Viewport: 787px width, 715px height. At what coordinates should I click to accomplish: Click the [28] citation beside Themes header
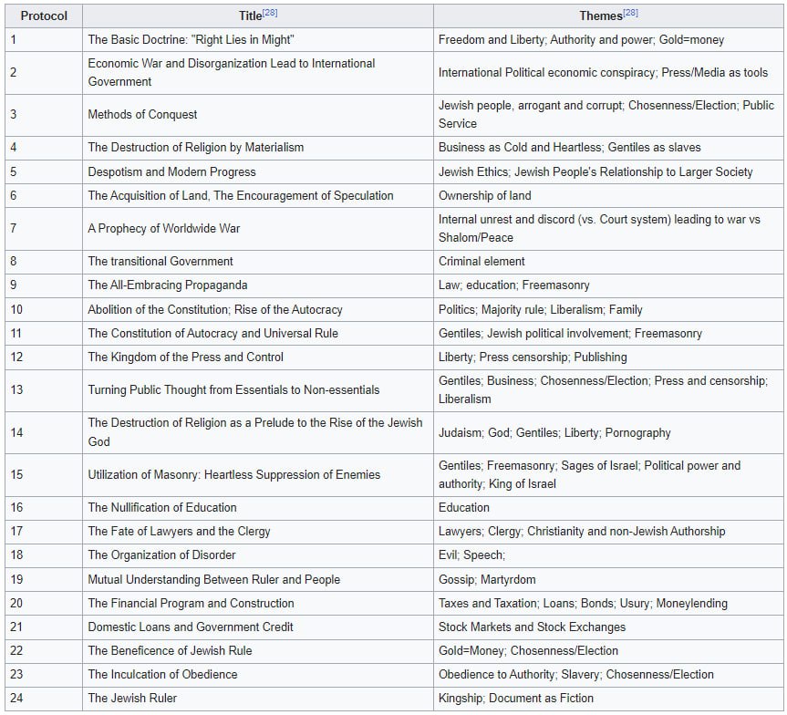click(630, 13)
